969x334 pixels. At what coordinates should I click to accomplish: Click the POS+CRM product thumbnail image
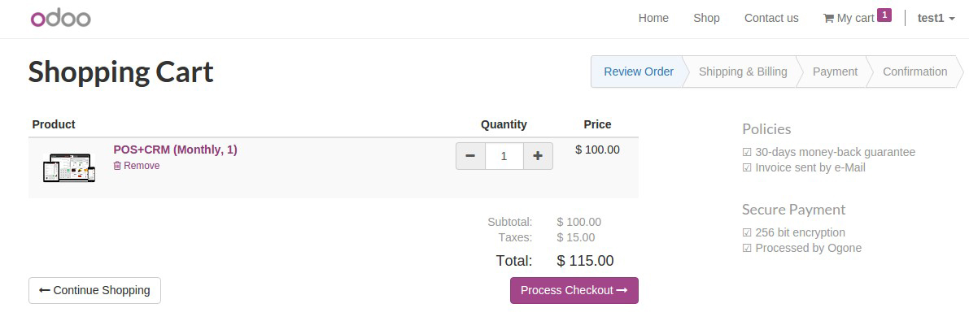(68, 167)
